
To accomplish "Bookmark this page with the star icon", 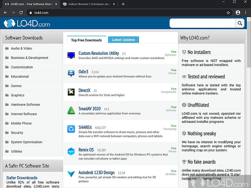I will click(x=228, y=13).
